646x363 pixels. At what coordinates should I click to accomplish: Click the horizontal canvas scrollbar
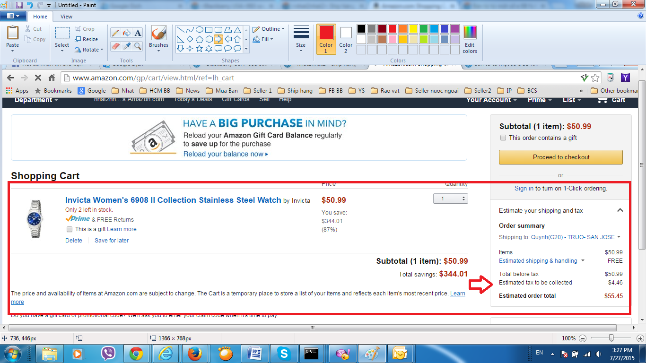pos(312,328)
